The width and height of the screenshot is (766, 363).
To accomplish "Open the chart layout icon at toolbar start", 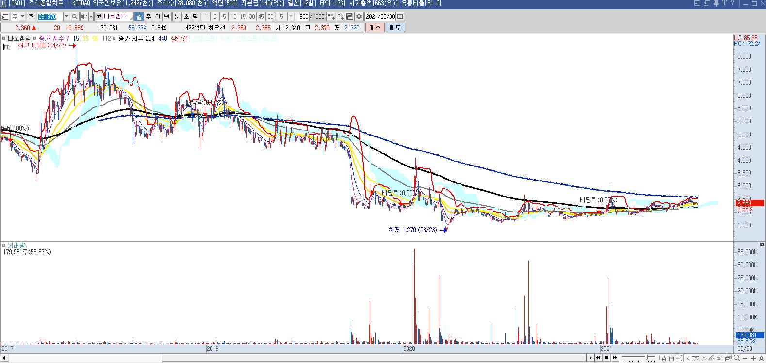I will 5,16.
